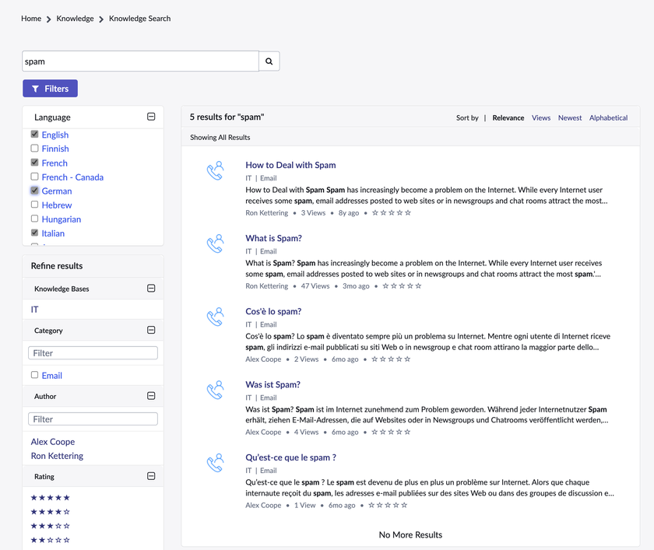The image size is (654, 550).
Task: Click the Category filter input field
Action: point(93,353)
